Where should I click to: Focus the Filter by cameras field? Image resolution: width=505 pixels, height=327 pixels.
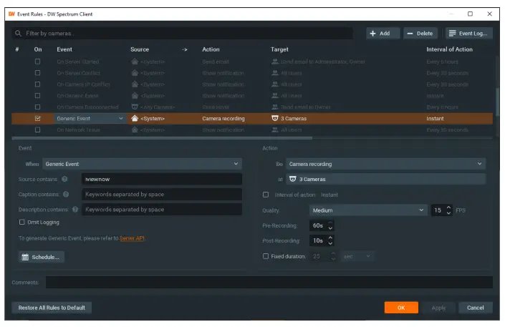pyautogui.click(x=182, y=33)
